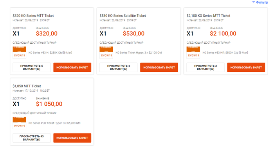Open the Фильтр filter icon
274x149 pixels.
tap(253, 2)
